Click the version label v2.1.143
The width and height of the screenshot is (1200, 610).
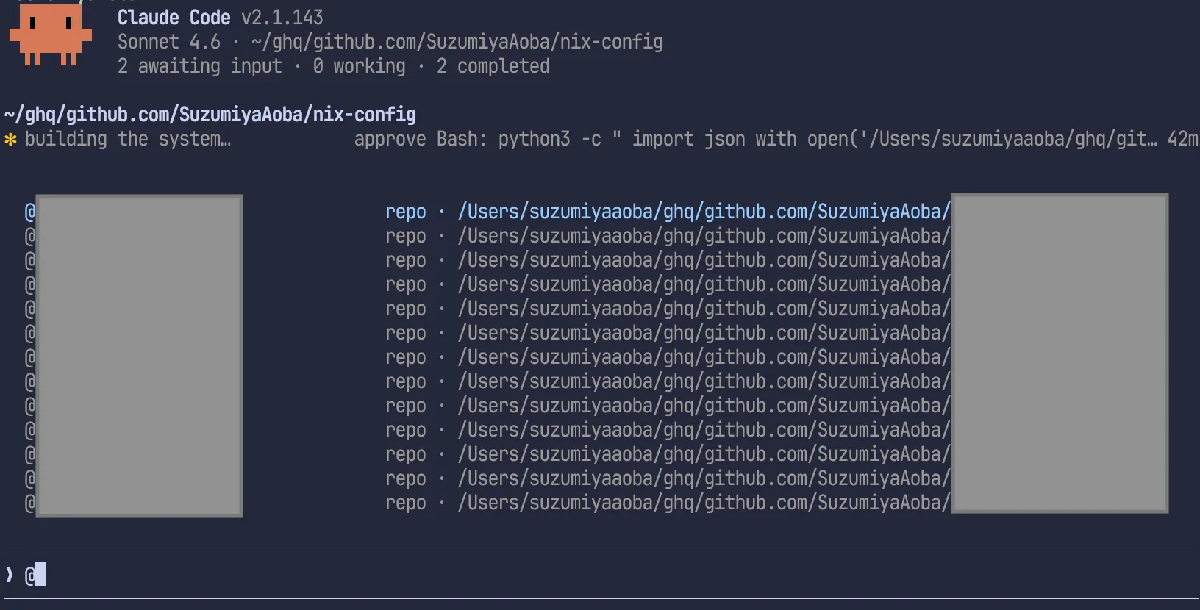pyautogui.click(x=282, y=18)
